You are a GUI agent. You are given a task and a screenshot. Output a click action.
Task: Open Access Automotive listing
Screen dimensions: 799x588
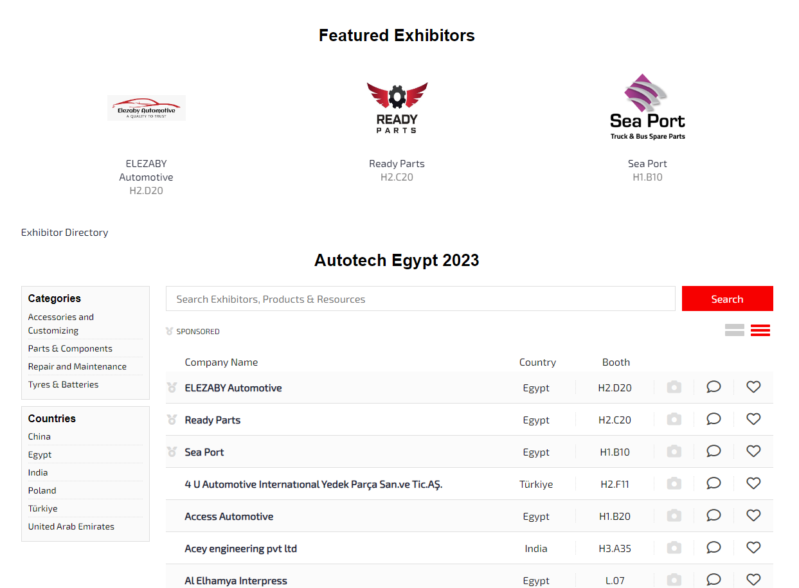tap(229, 516)
